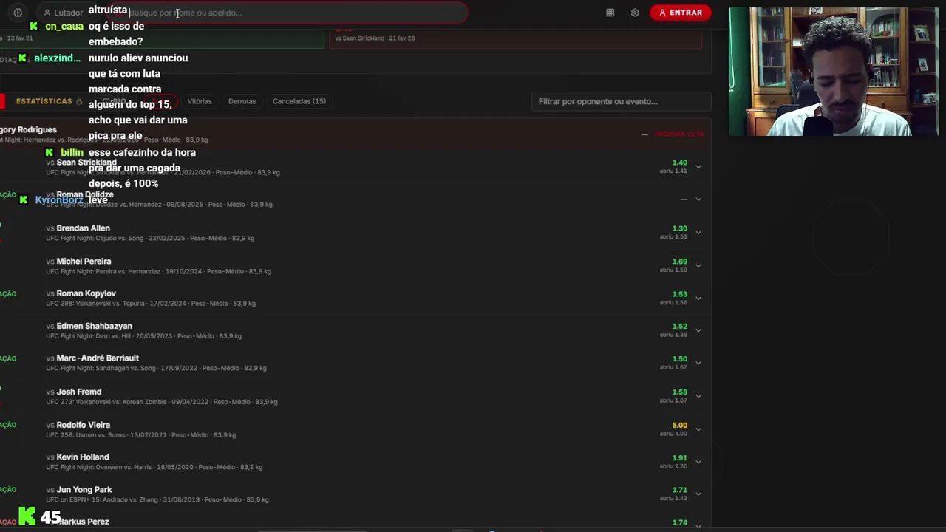This screenshot has width=946, height=532.
Task: Select opponent name Brendan Allen
Action: (84, 228)
